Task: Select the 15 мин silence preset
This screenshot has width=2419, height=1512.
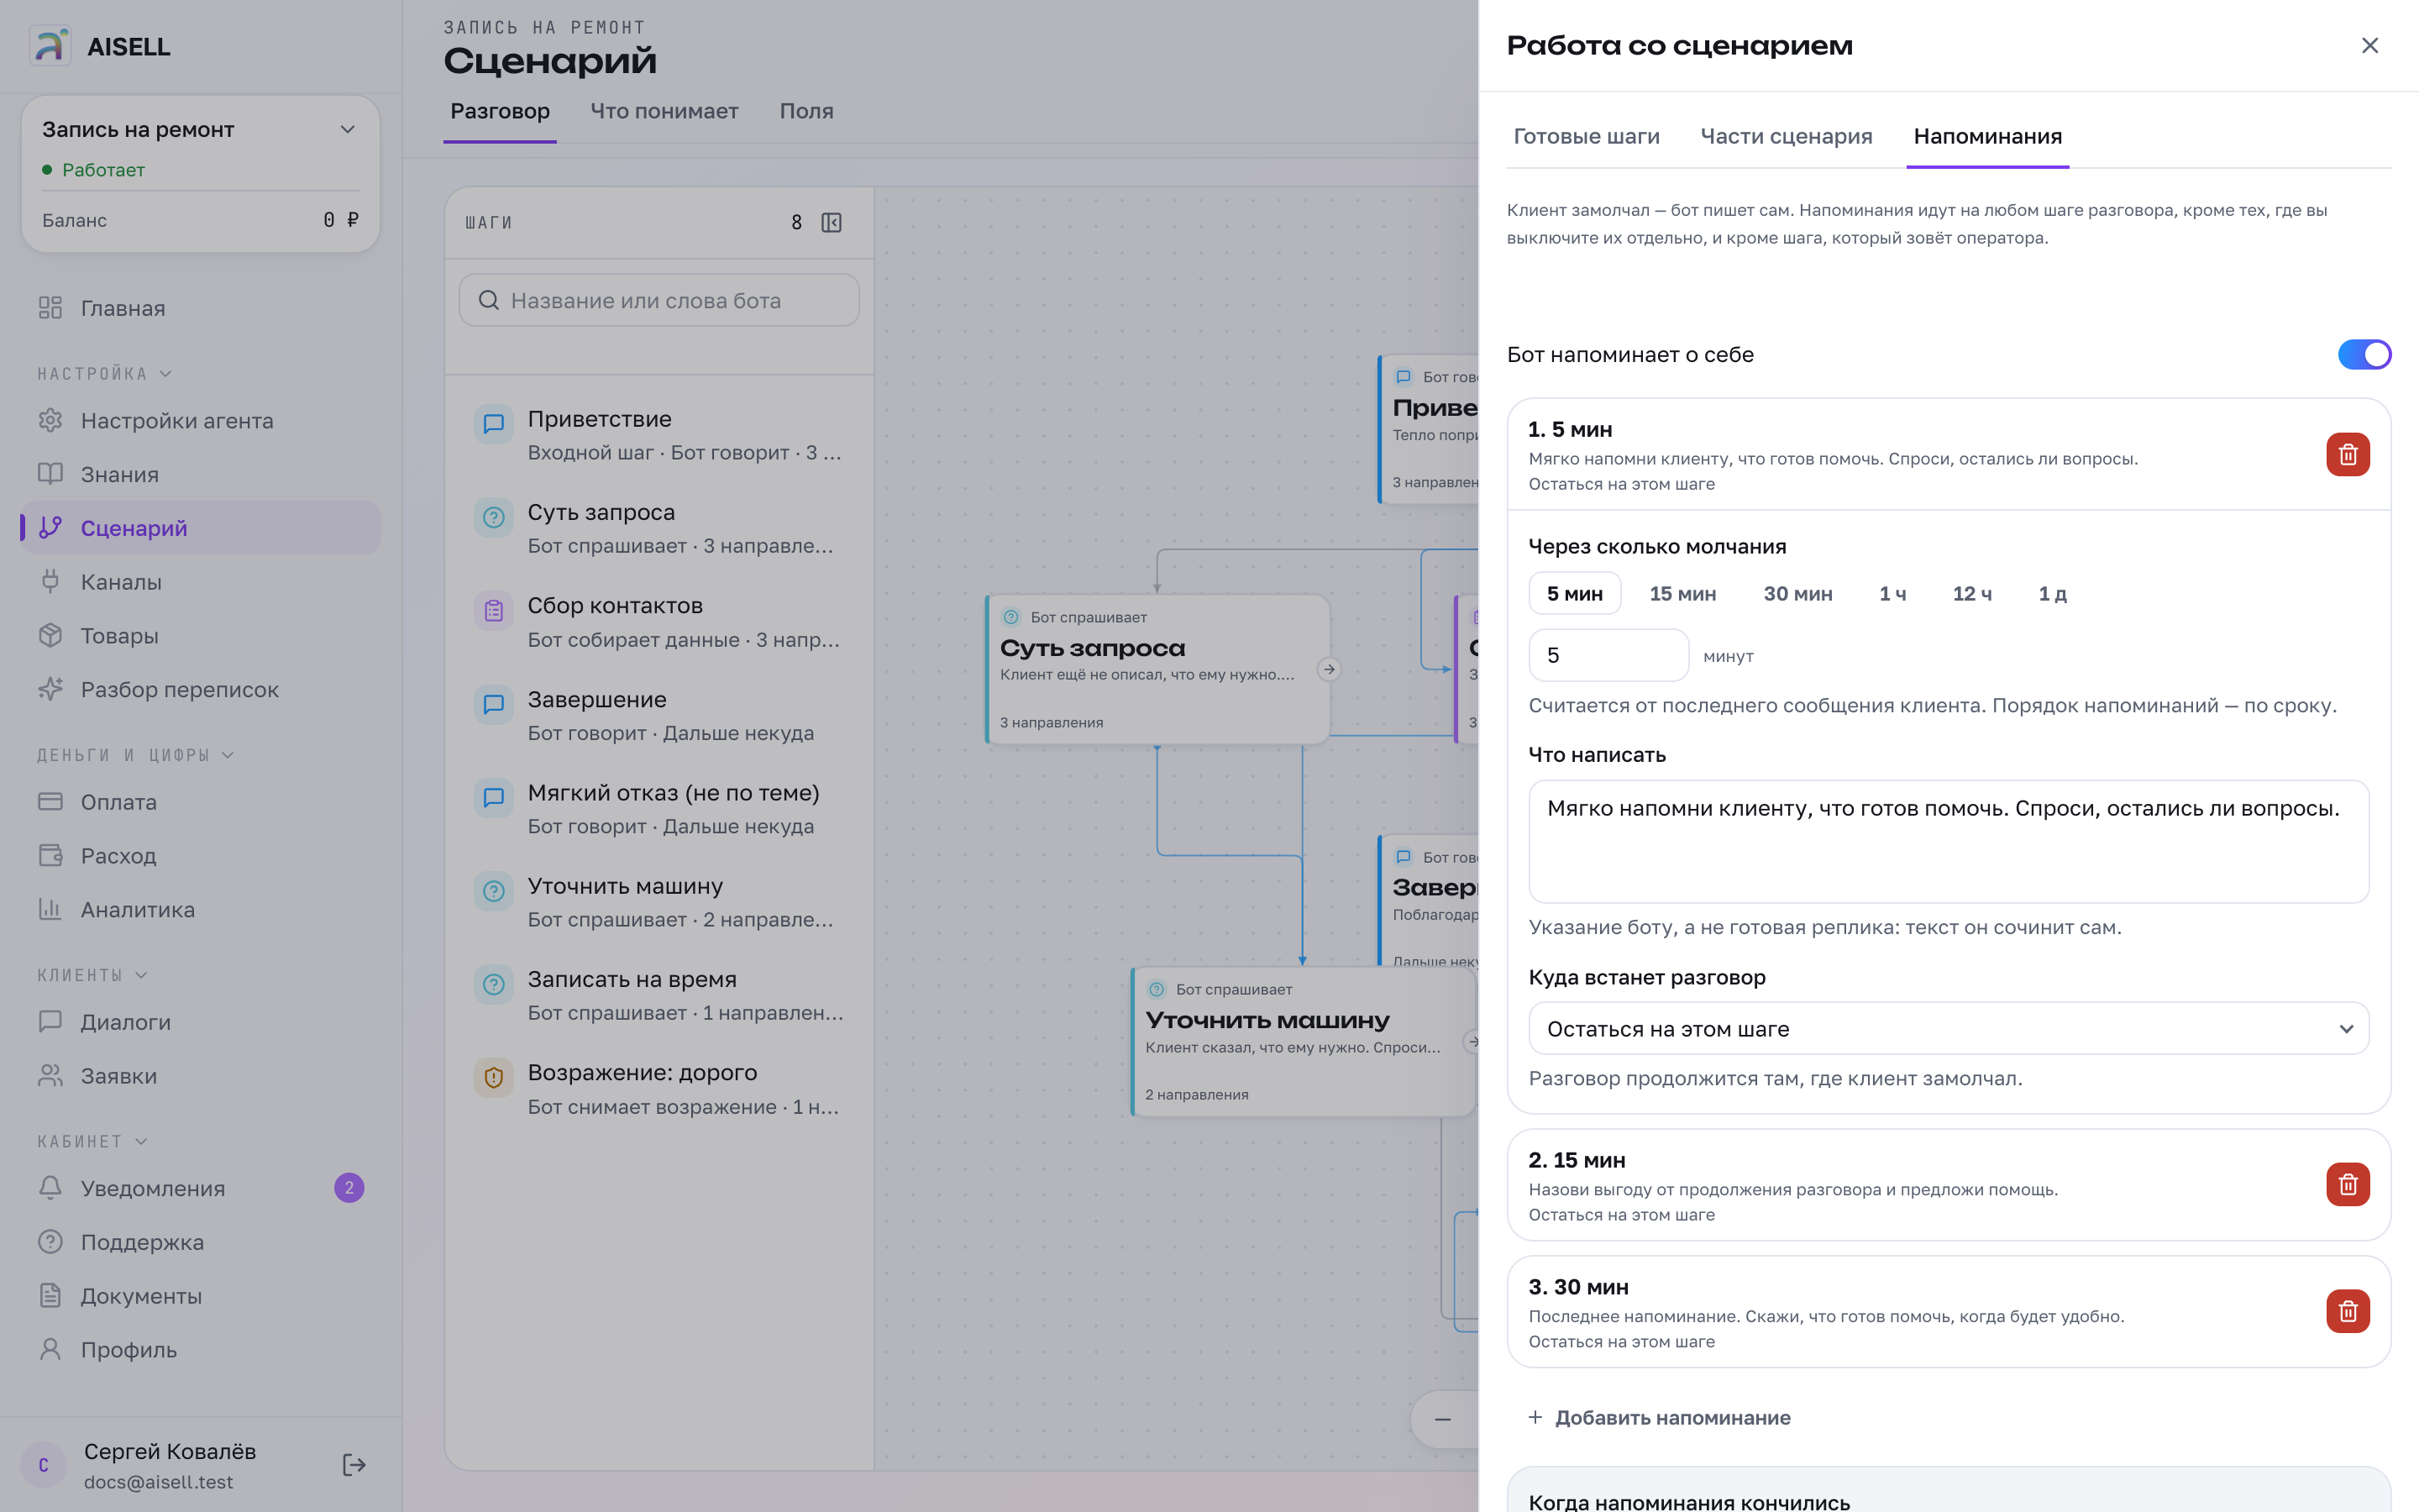Action: pyautogui.click(x=1682, y=593)
